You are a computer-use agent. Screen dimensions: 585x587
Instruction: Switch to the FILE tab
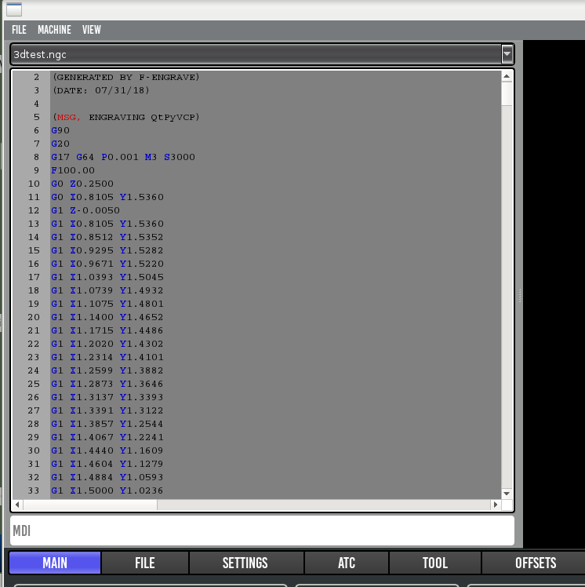pyautogui.click(x=145, y=563)
